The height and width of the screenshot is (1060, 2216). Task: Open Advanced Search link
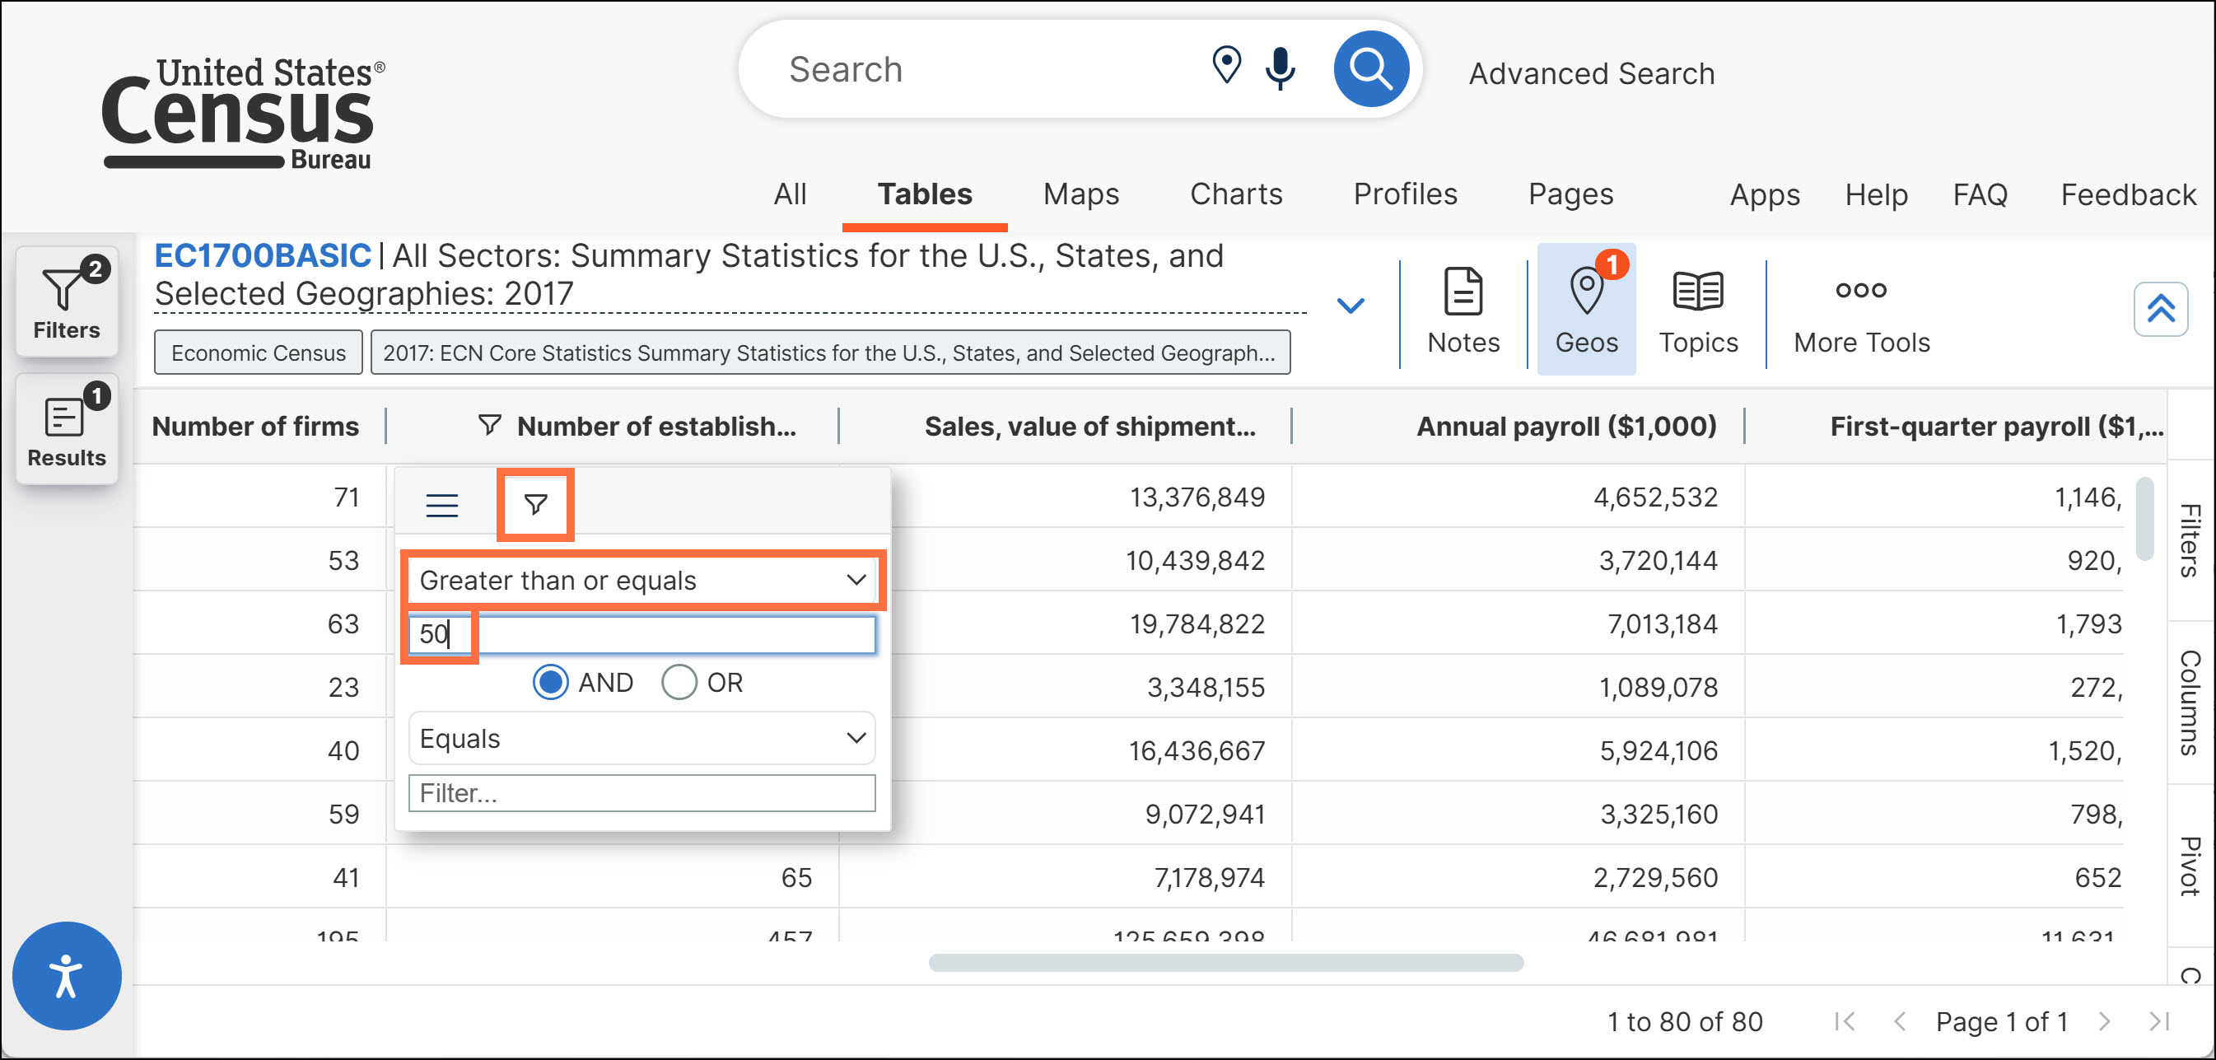coord(1592,74)
